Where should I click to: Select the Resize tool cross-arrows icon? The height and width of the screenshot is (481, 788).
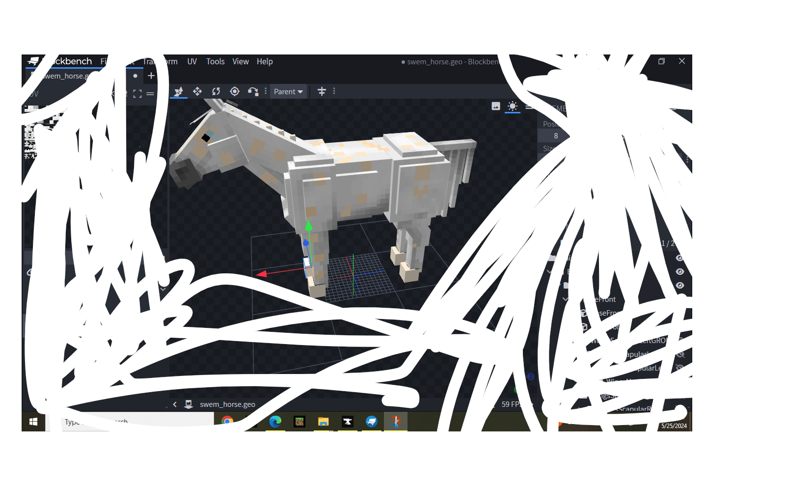[x=197, y=91]
